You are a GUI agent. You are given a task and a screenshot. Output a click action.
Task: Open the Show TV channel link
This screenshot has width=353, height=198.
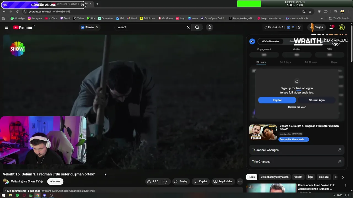(34, 181)
